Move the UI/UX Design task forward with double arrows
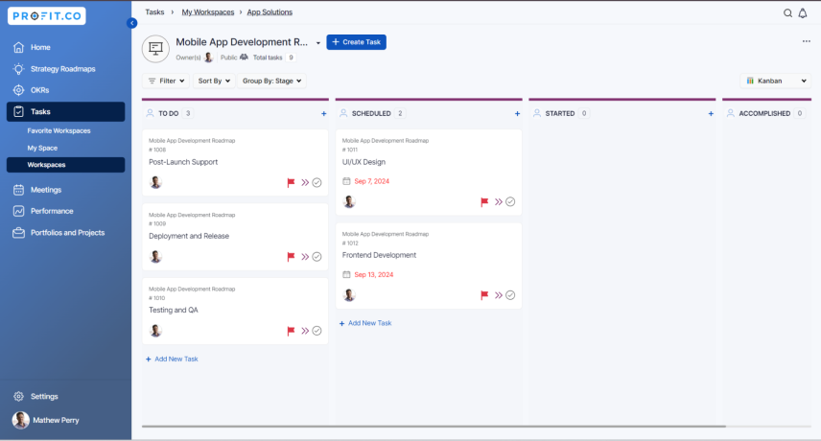Image resolution: width=821 pixels, height=441 pixels. tap(499, 202)
